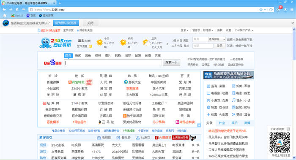Image resolution: width=296 pixels, height=160 pixels.
Task: Close the 2345网址导航 browser tab
Action: click(x=54, y=3)
